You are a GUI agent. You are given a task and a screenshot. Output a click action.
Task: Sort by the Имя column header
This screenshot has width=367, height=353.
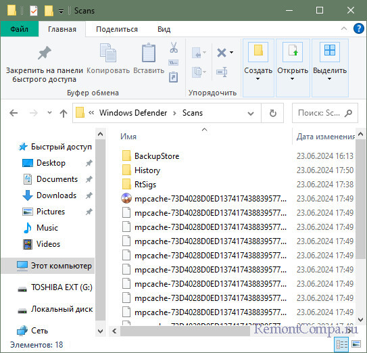[128, 137]
